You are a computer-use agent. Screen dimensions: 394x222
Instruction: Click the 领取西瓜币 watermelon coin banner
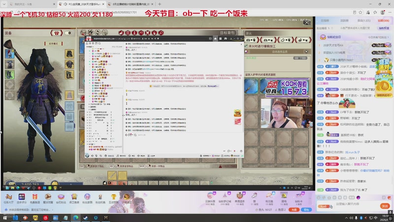[x=384, y=95]
